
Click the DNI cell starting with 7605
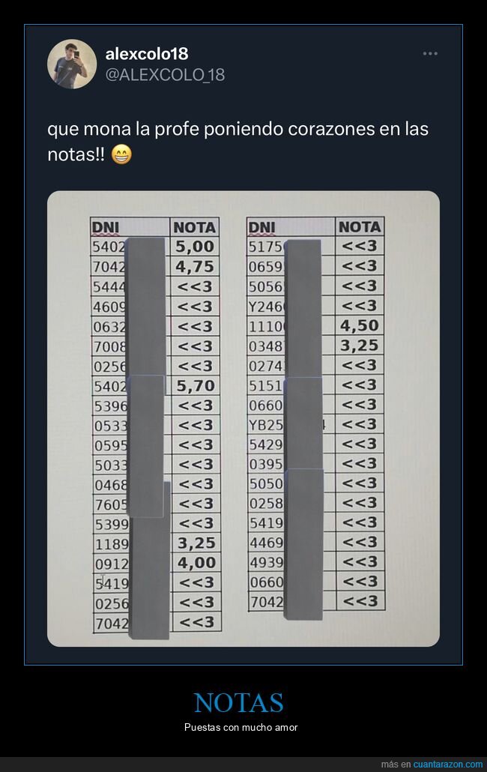(111, 504)
